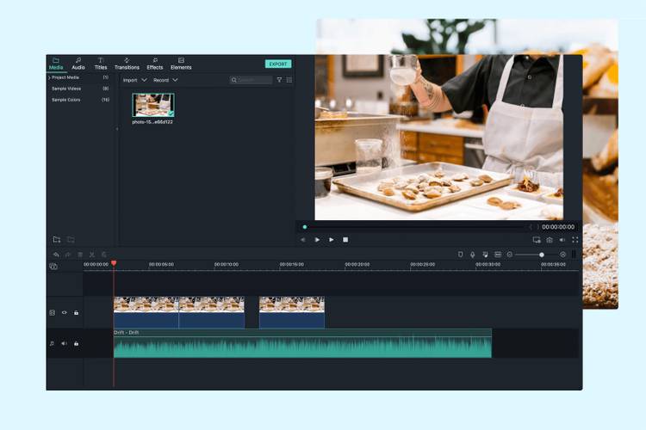The width and height of the screenshot is (646, 430).
Task: Switch to the Titles tab
Action: point(101,64)
